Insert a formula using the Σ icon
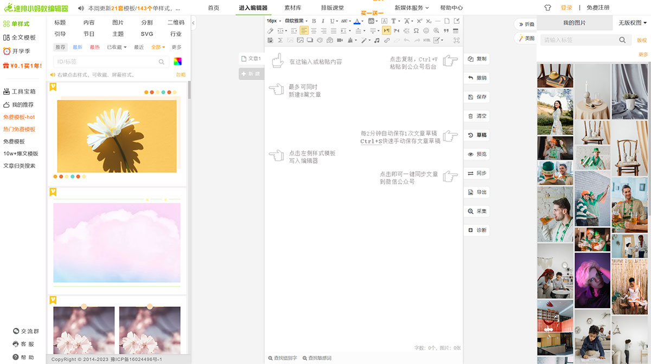 (280, 40)
